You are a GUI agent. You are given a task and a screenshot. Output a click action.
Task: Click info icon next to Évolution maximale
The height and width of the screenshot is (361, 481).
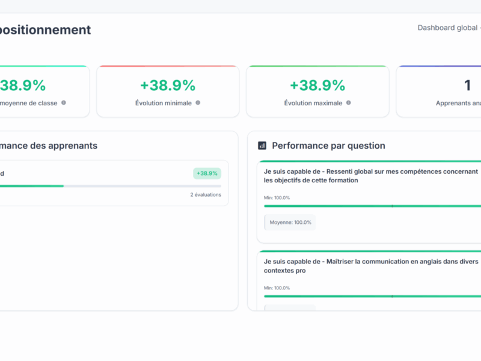[348, 103]
